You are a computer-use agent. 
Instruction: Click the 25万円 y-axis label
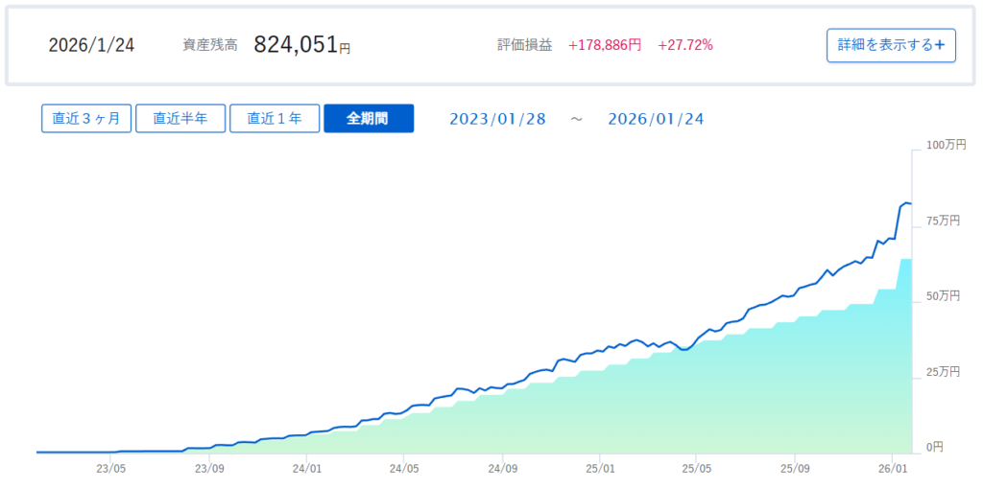point(942,371)
